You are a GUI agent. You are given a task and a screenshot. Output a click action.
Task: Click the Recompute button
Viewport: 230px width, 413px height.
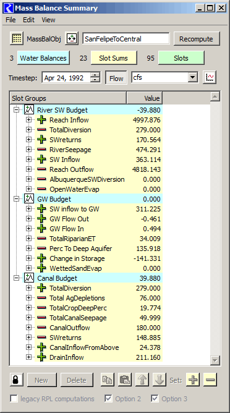[x=196, y=39]
